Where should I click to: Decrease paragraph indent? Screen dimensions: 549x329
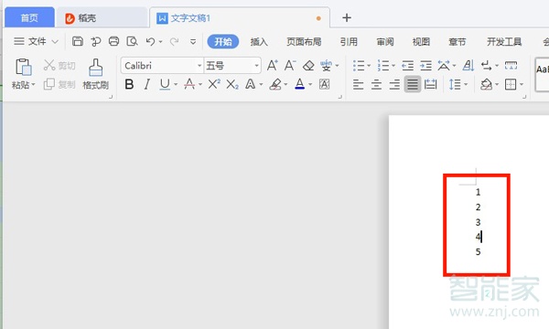pos(407,66)
